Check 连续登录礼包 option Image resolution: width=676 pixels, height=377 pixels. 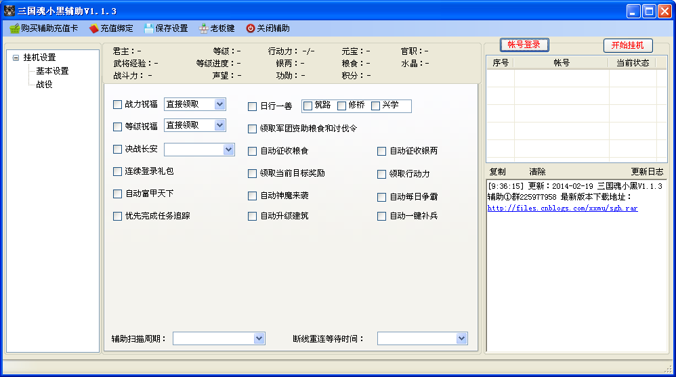(x=117, y=171)
